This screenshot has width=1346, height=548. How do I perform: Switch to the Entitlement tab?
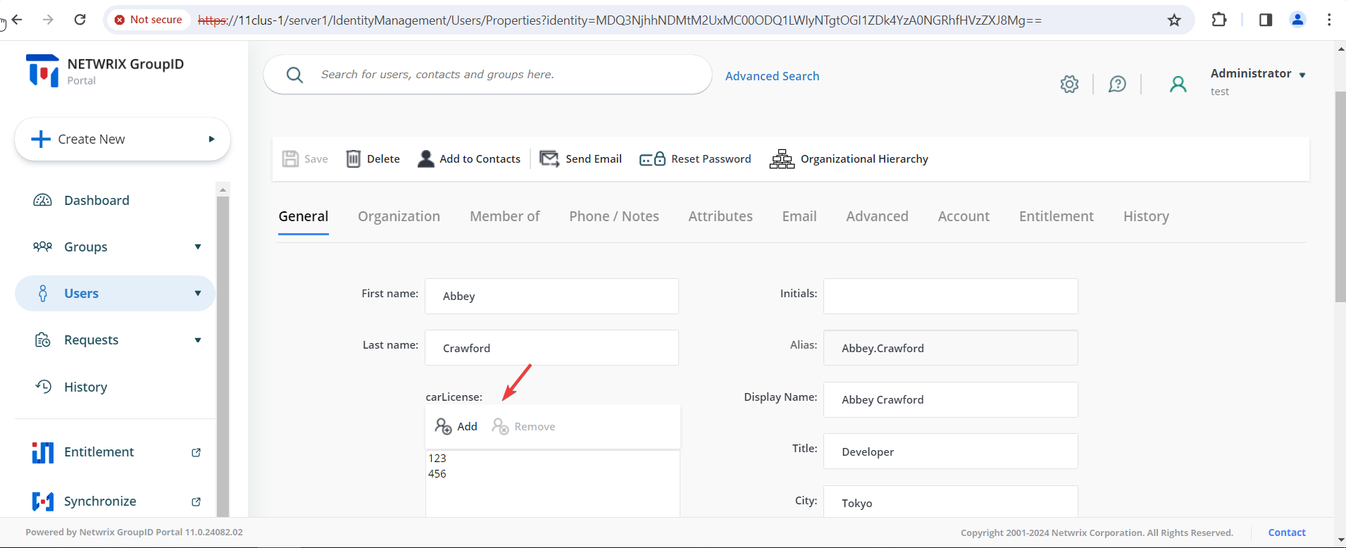(1056, 216)
